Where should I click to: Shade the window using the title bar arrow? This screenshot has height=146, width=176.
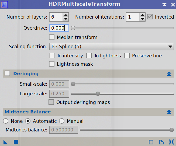164,5
